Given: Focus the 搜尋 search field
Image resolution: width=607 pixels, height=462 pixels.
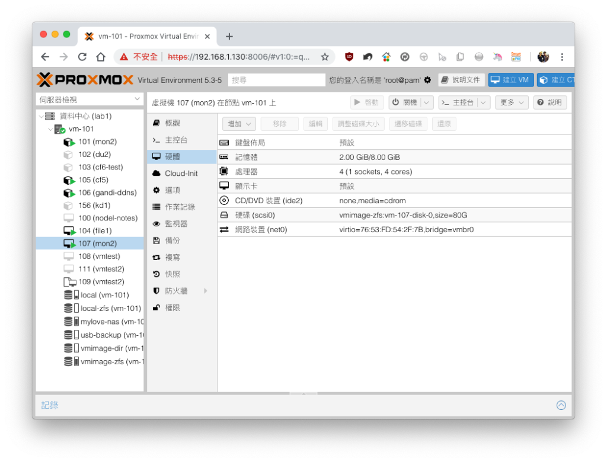Looking at the screenshot, I should click(x=276, y=80).
